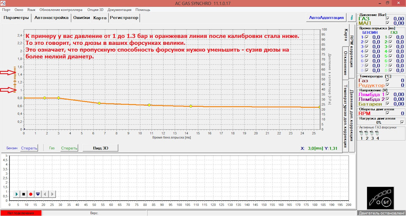Switch to the Регистратор tab
This screenshot has width=406, height=216.
[124, 18]
